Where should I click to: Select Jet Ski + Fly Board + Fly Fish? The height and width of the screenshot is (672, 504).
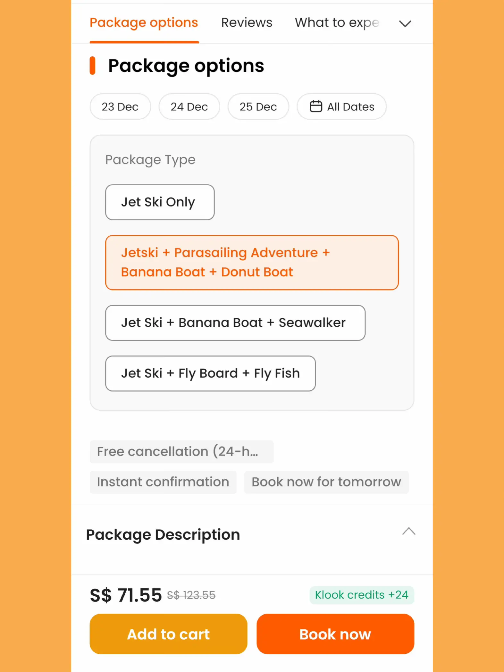click(x=210, y=374)
